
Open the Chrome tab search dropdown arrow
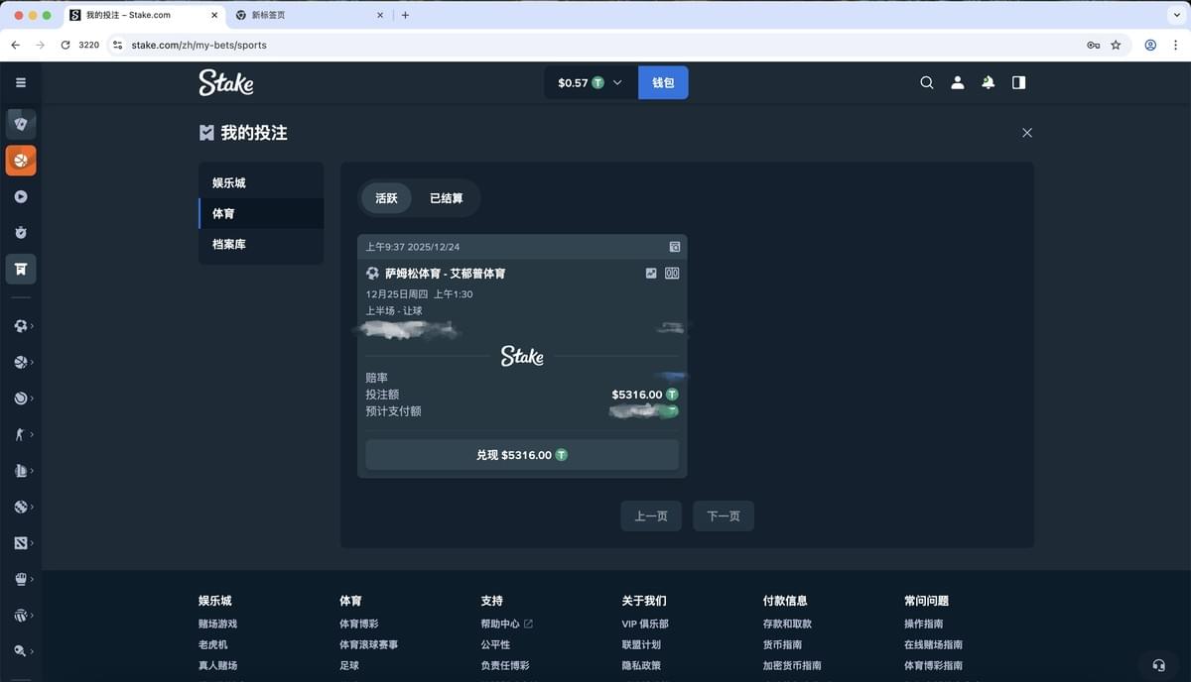1175,15
